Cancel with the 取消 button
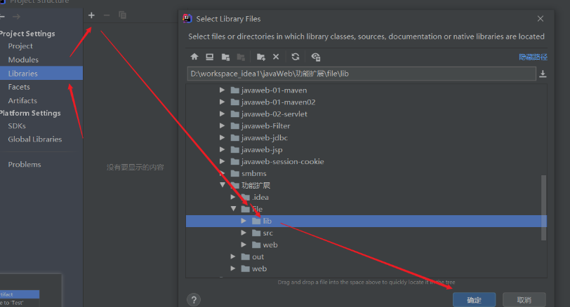Screen dimensions: 570x307 pyautogui.click(x=524, y=300)
